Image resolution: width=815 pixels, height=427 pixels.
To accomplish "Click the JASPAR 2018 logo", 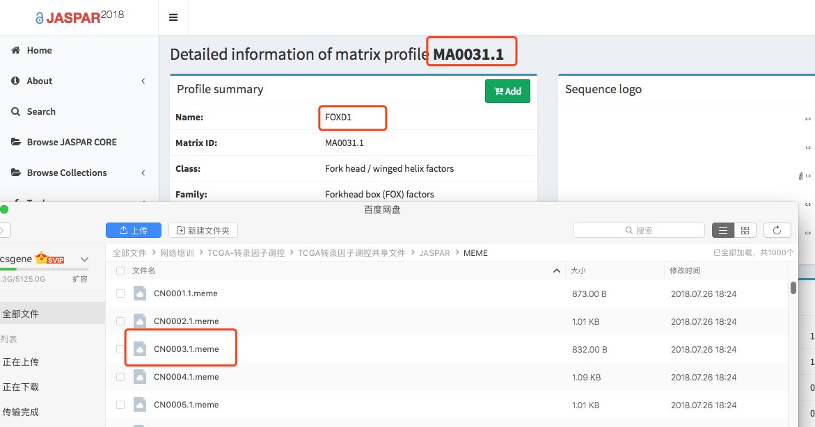I will click(x=80, y=16).
